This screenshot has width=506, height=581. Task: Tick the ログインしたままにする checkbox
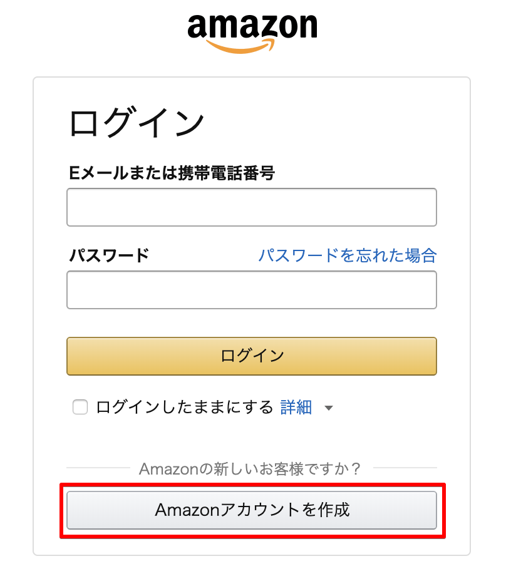(80, 407)
